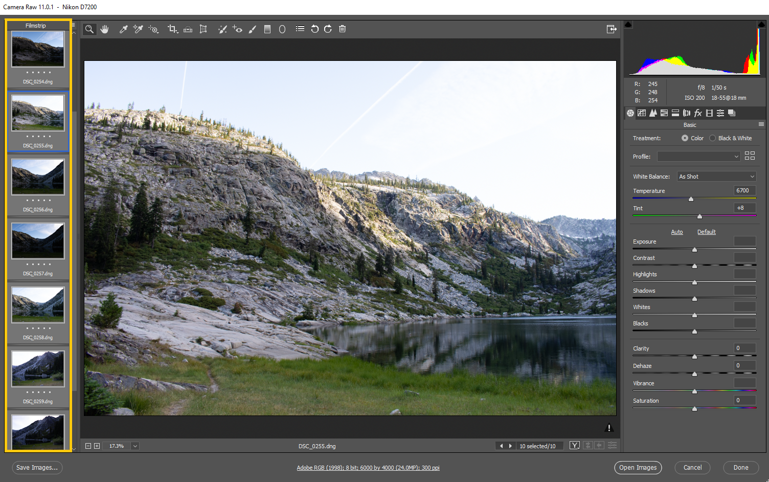This screenshot has width=769, height=482.
Task: Rotate the image counterclockwise
Action: pyautogui.click(x=314, y=29)
